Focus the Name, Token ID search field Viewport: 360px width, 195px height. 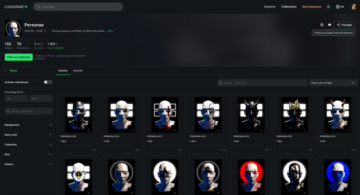click(262, 83)
